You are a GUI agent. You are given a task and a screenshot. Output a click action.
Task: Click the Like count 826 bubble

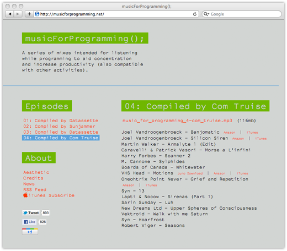42,222
